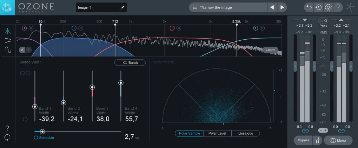Image resolution: width=358 pixels, height=148 pixels.
Task: Bypass band 4 with teal power icon
Action: pyautogui.click(x=256, y=28)
